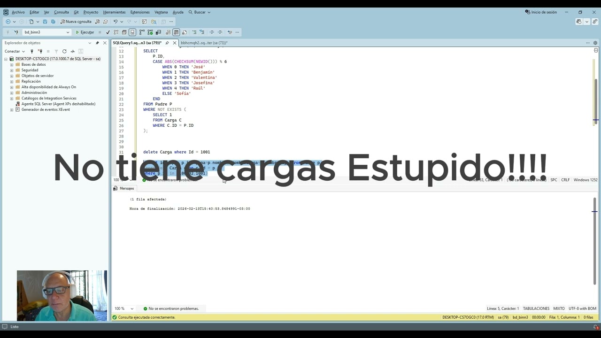Viewport: 601px width, 338px height.
Task: Pin the Explorador de objetos panel
Action: [97, 43]
